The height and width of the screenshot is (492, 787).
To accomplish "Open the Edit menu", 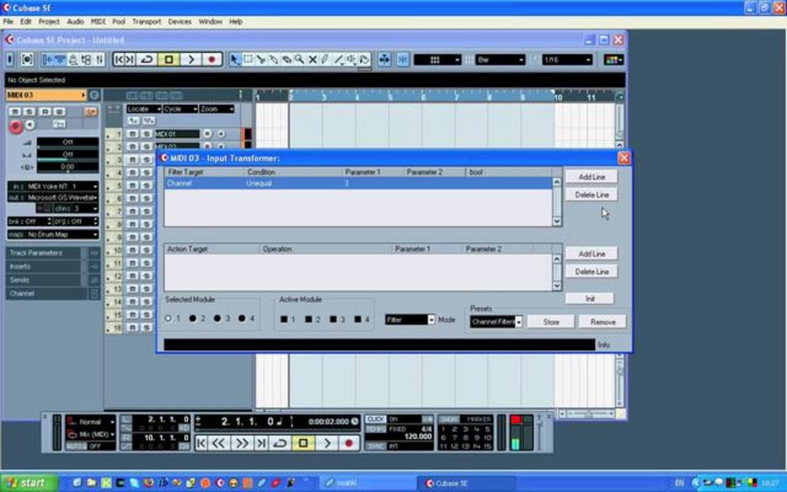I will [26, 22].
